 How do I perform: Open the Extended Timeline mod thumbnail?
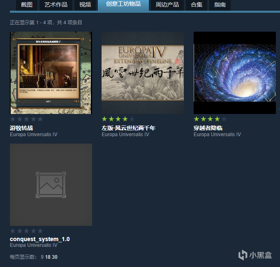coord(143,73)
